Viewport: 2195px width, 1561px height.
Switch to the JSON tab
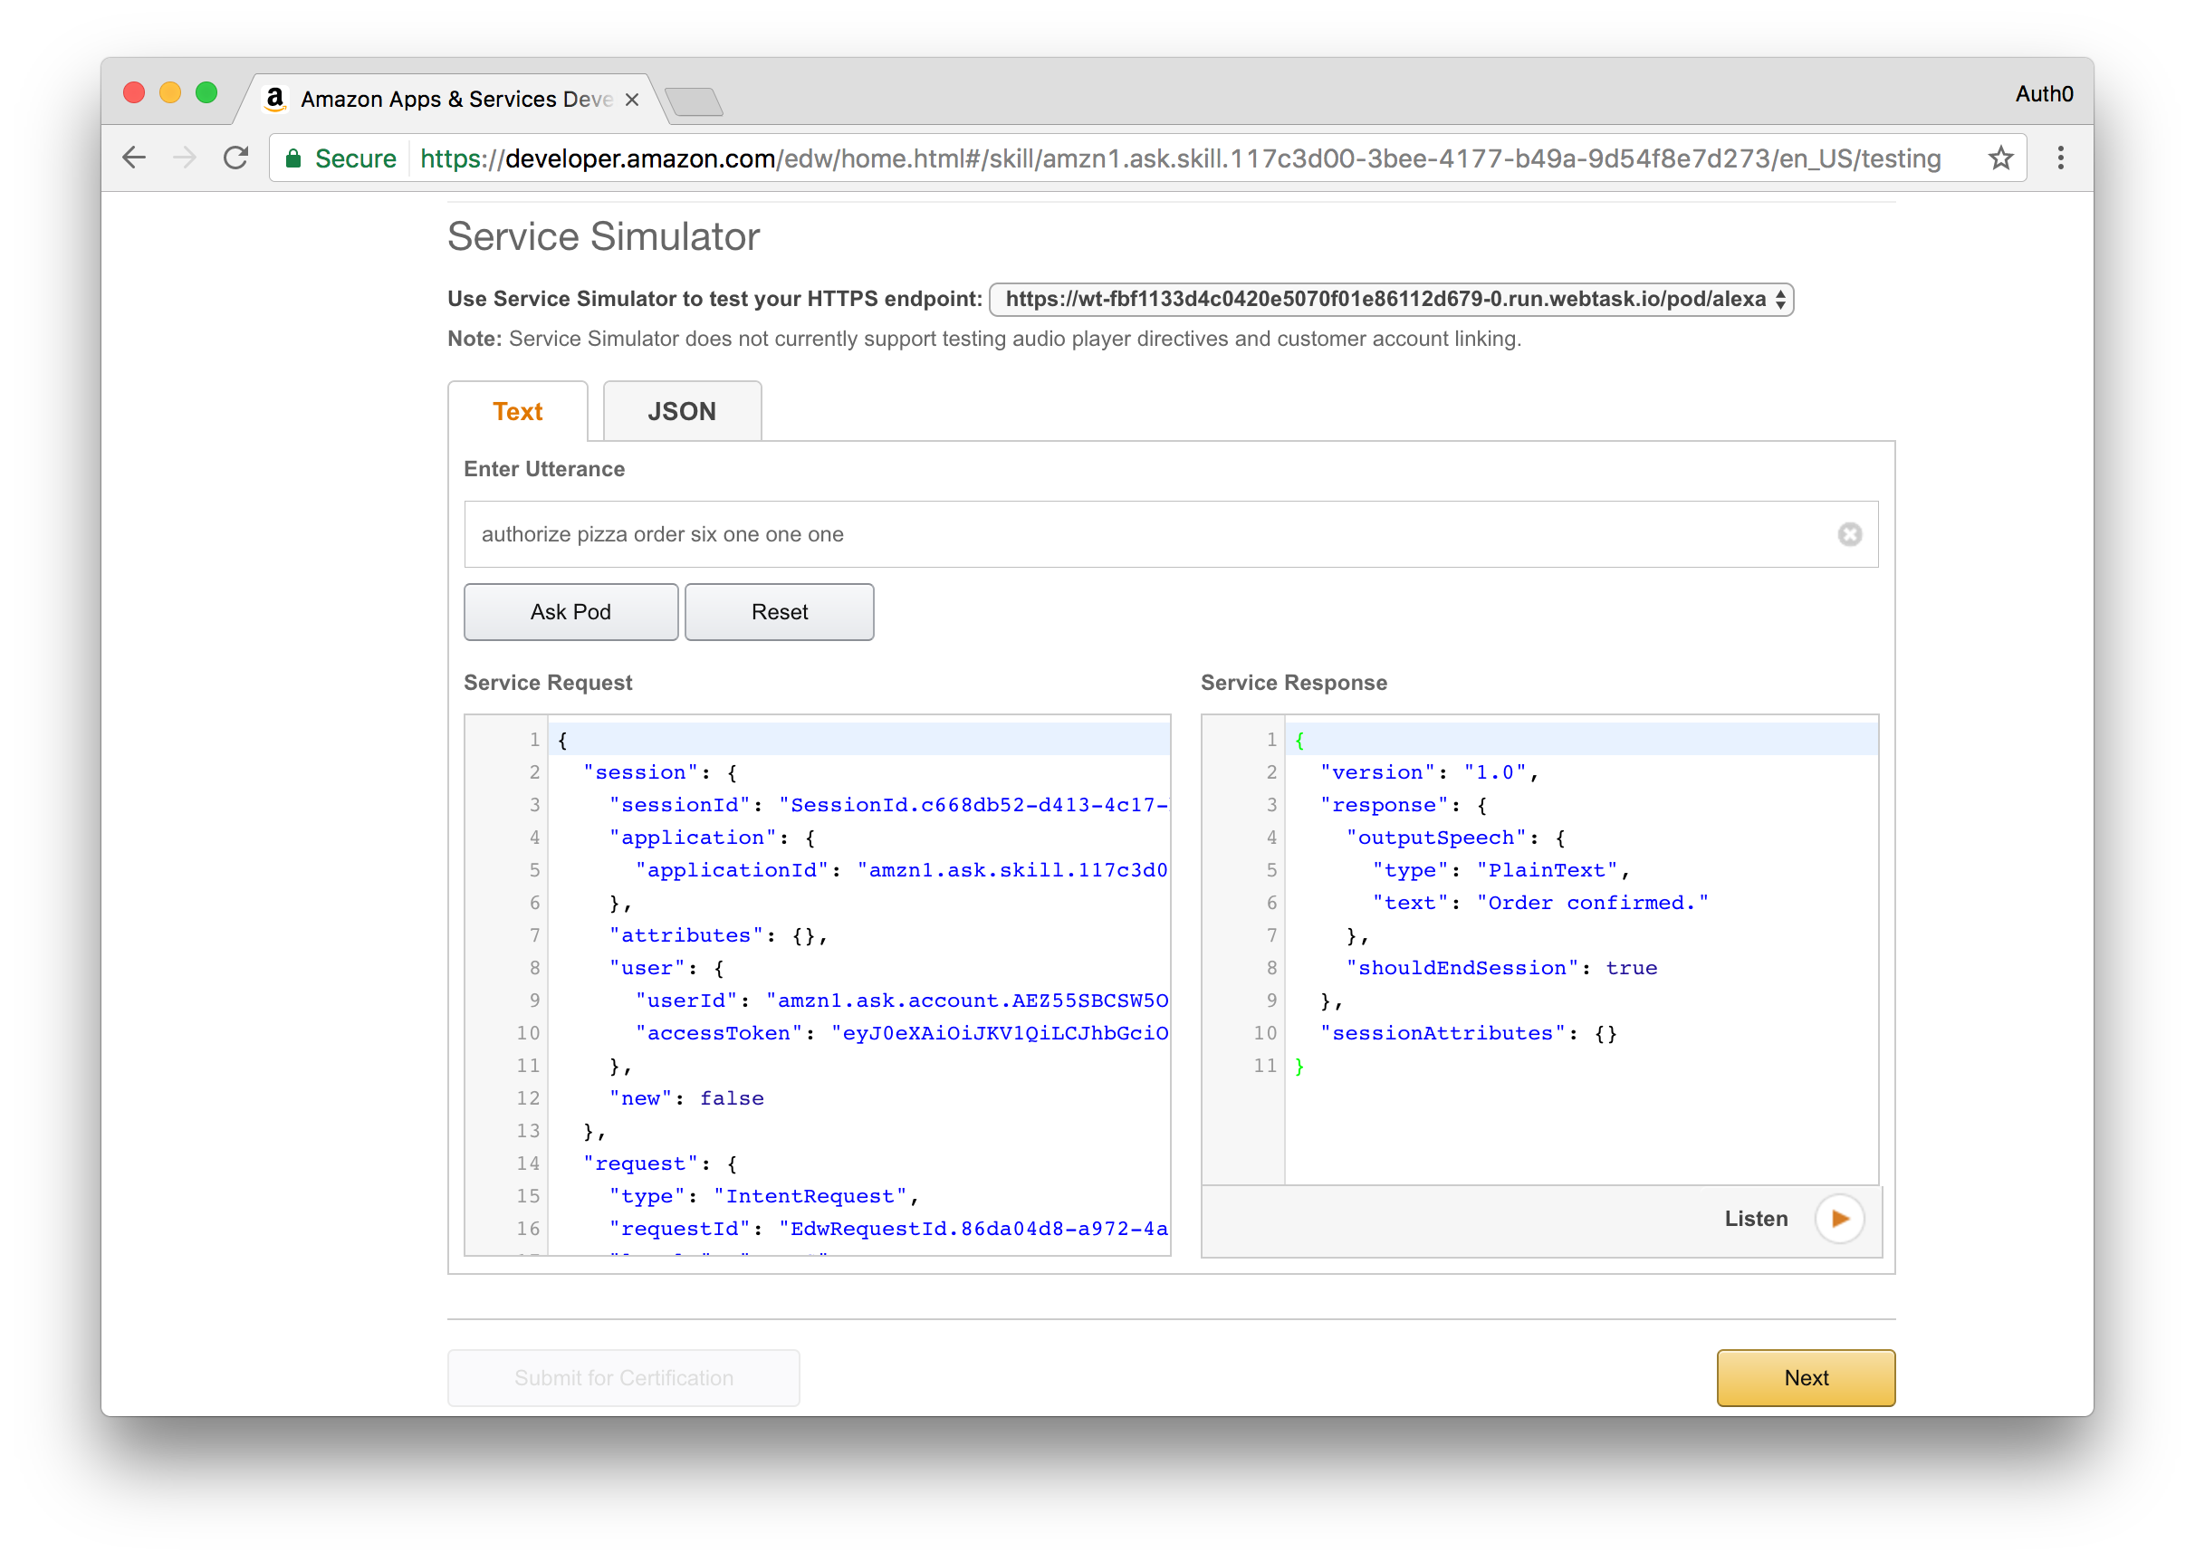[681, 411]
